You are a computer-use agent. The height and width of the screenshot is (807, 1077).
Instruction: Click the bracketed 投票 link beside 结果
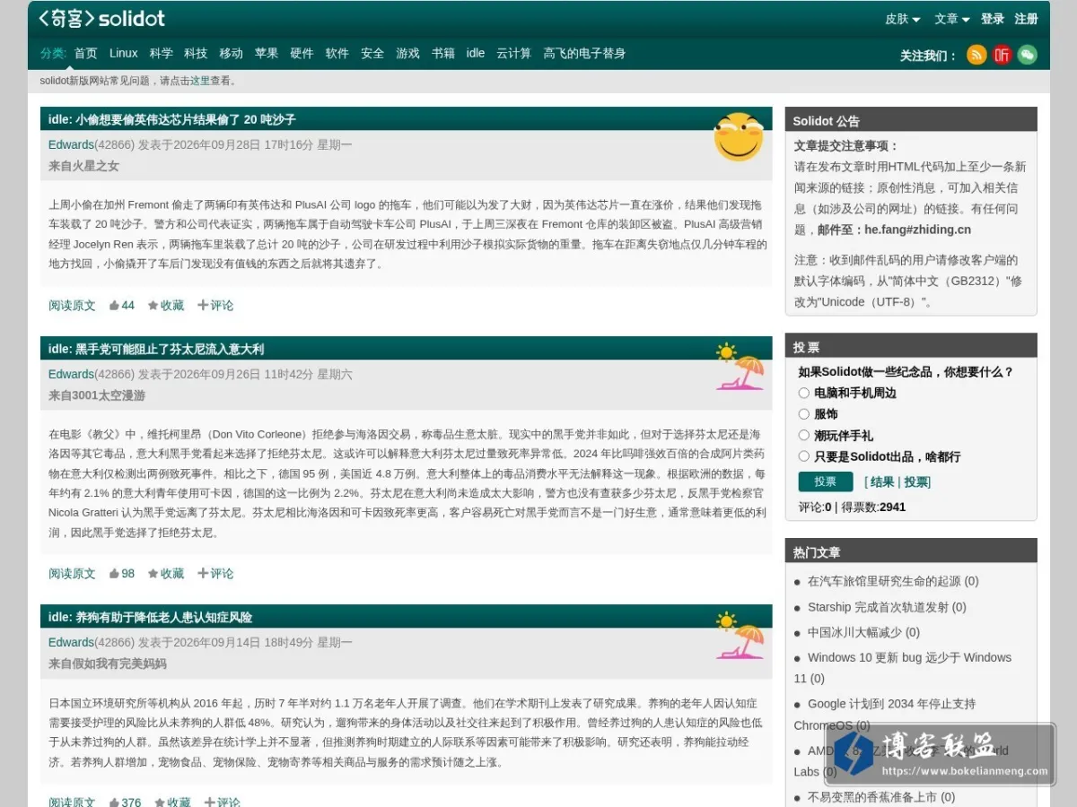coord(915,482)
